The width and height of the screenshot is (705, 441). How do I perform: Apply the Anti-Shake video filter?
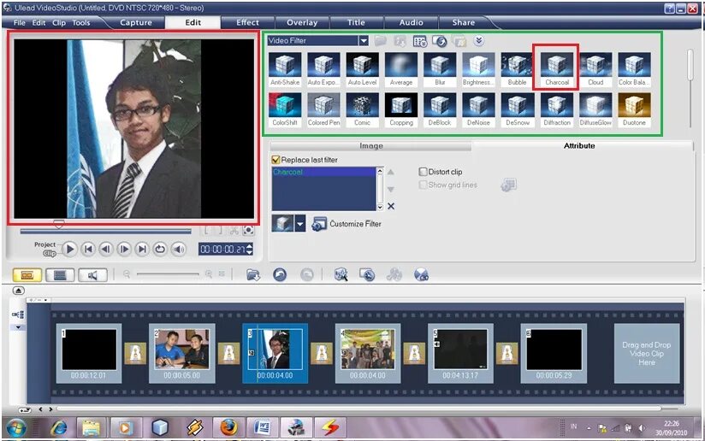[285, 65]
